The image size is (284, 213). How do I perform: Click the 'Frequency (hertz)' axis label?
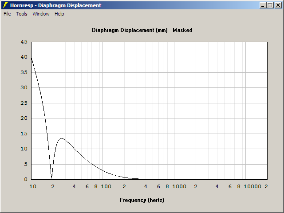point(142,200)
